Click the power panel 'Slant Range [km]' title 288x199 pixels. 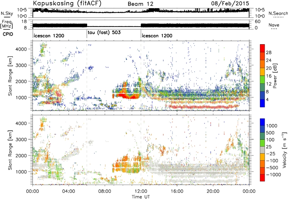point(10,76)
